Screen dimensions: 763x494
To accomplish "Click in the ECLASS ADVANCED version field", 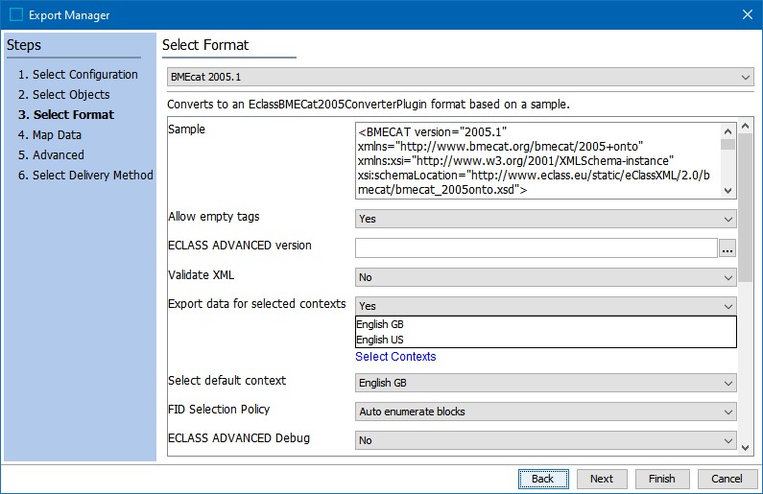I will pyautogui.click(x=536, y=248).
